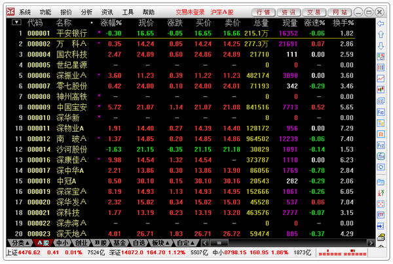Open the 帮助 menu

(148, 12)
